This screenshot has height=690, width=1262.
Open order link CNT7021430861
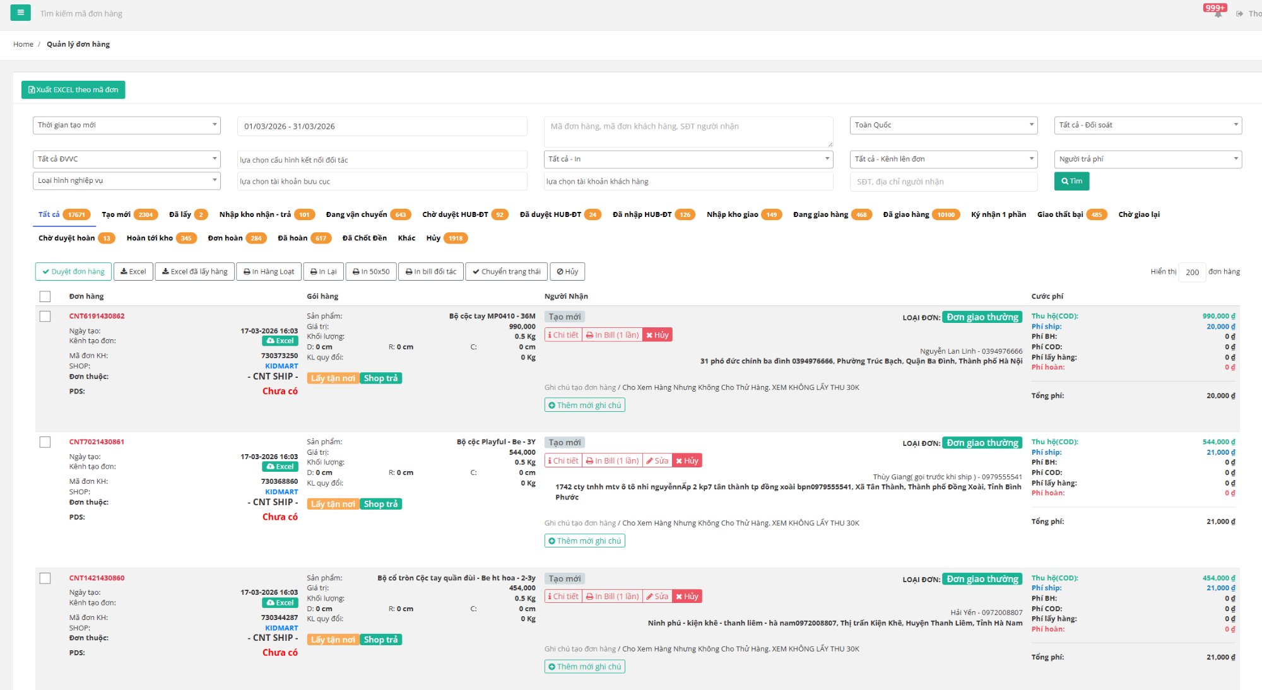(97, 442)
